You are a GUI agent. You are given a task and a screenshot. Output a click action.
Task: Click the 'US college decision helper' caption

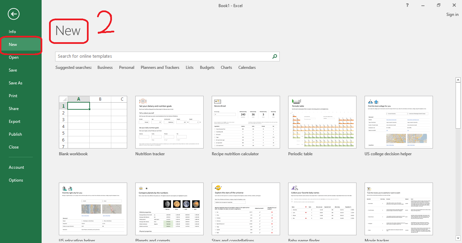pyautogui.click(x=388, y=154)
